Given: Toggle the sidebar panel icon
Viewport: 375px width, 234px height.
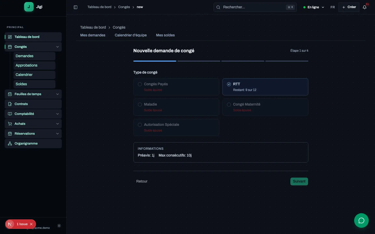Looking at the screenshot, I should coord(76,7).
